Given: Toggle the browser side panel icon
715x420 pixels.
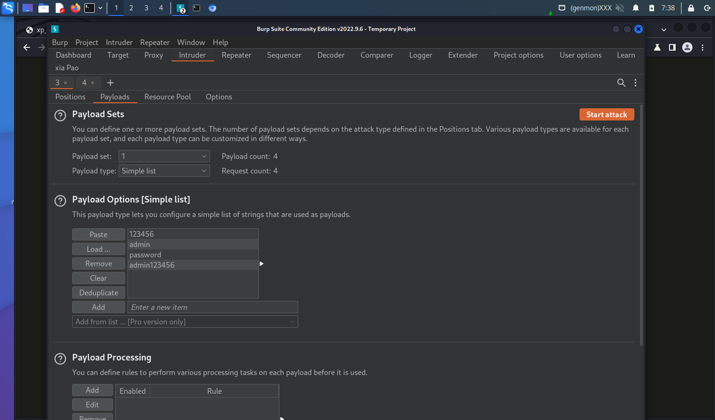Looking at the screenshot, I should (672, 47).
